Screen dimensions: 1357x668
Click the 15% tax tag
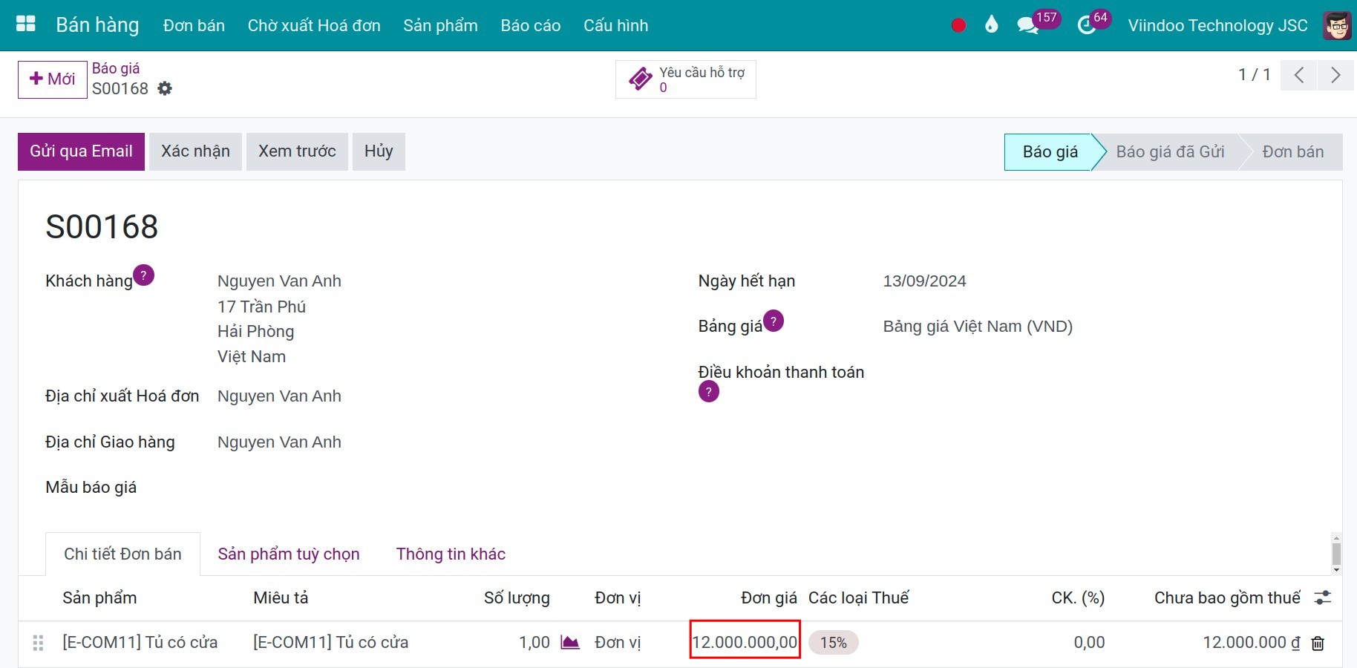click(x=833, y=643)
